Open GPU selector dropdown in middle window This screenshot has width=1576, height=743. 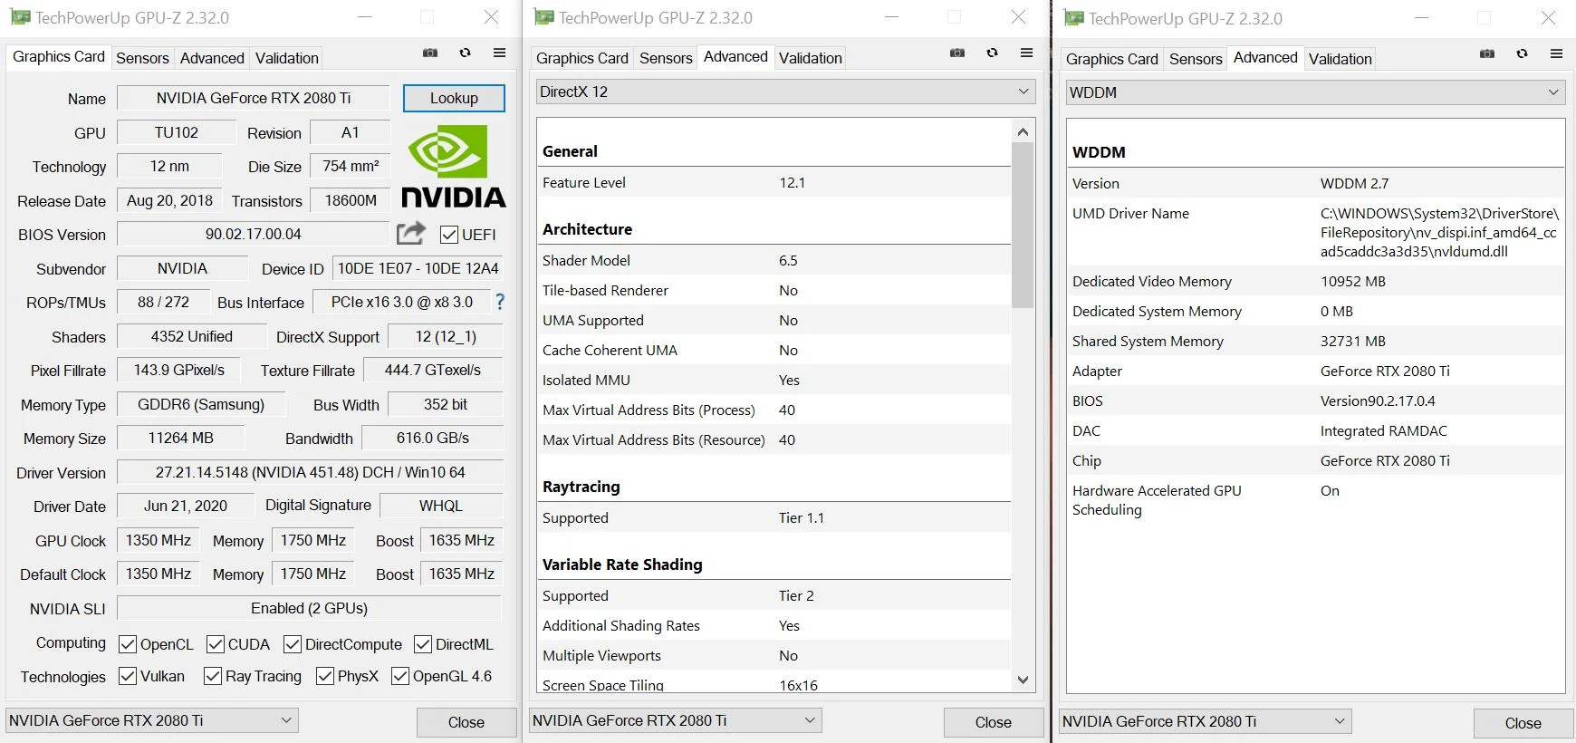675,720
